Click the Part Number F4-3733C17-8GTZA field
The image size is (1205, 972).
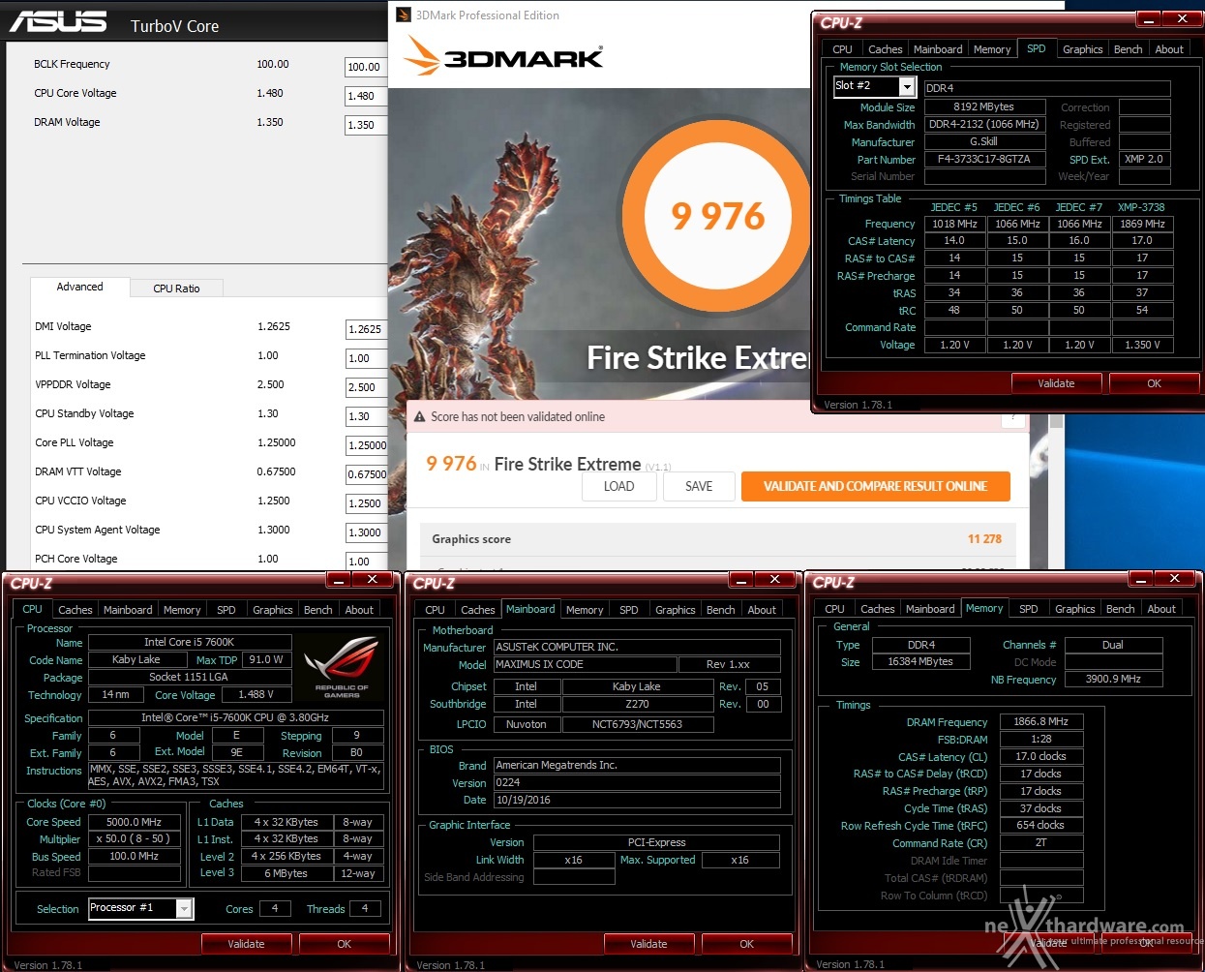coord(984,160)
